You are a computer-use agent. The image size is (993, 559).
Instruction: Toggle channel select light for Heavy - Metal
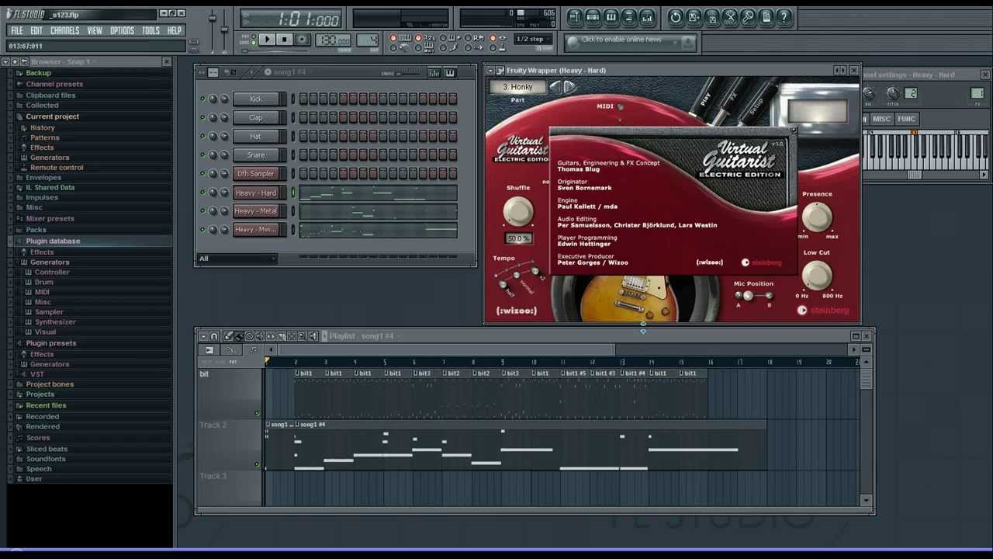pos(293,210)
